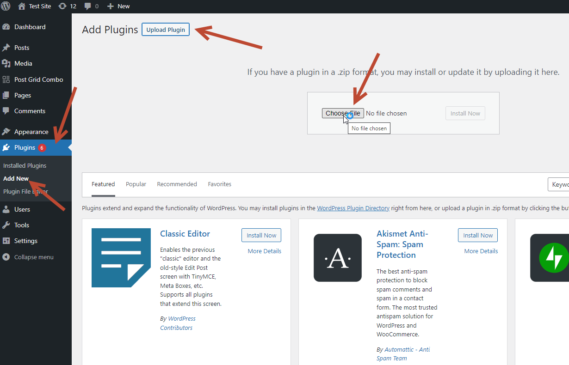Click the Pages sidebar icon
Screen dimensions: 569x365
click(x=6, y=95)
